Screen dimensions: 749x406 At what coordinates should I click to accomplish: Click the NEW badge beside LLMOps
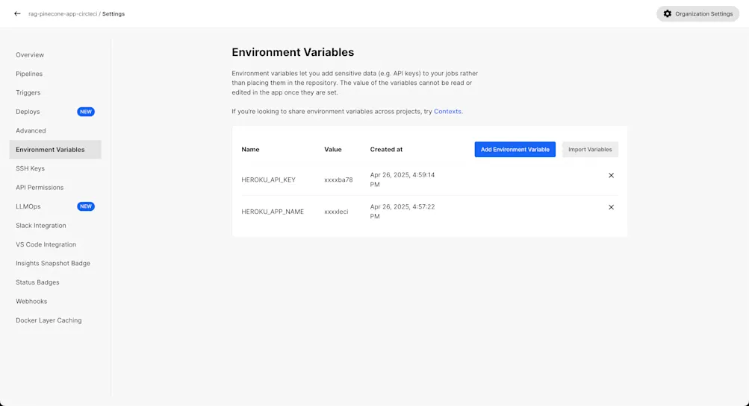point(86,206)
